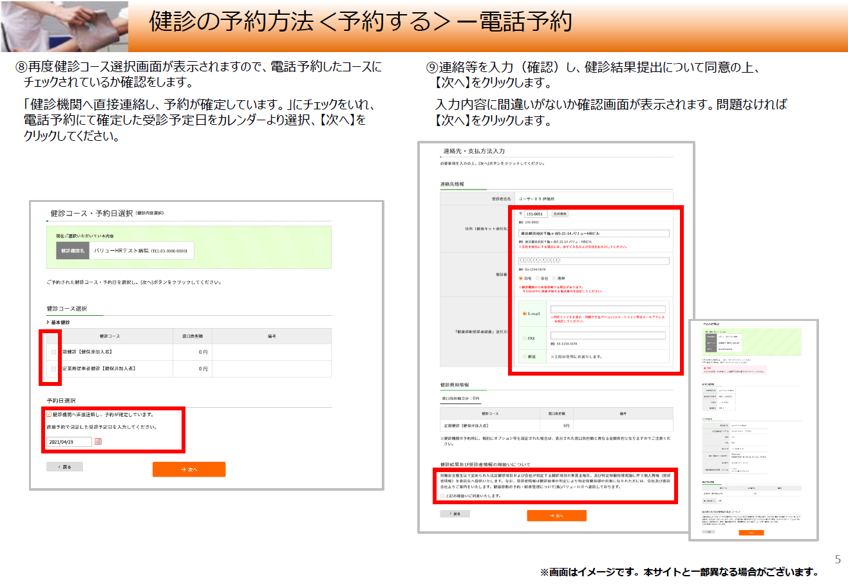848x584 pixels.
Task: Check the 定期健診 course checkbox
Action: [53, 352]
